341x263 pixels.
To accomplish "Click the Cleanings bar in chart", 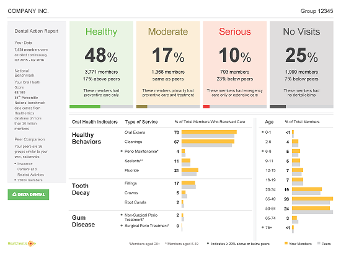I will click(x=208, y=142).
